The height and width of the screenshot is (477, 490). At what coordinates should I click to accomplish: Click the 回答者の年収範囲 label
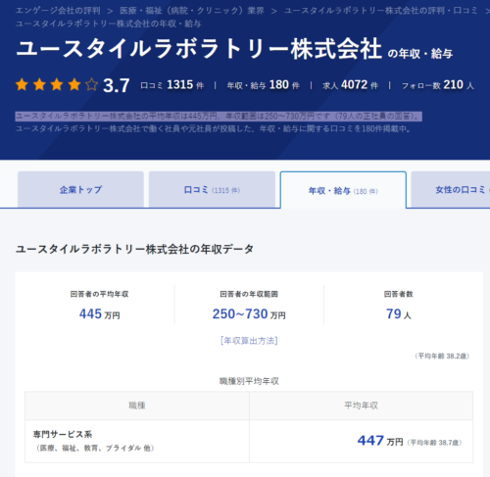[249, 294]
